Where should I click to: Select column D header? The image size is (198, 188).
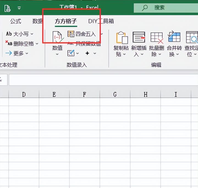tap(24, 94)
